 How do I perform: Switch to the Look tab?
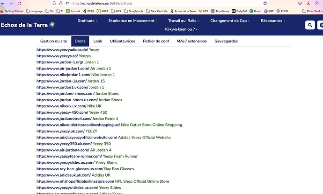click(98, 41)
